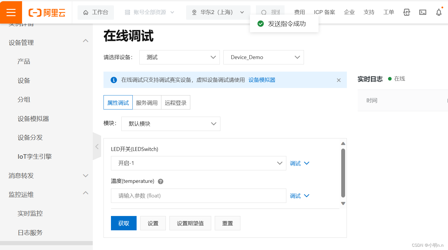Viewport: 448px width, 250px height.
Task: Switch to the 属性调试 tab
Action: [x=118, y=103]
